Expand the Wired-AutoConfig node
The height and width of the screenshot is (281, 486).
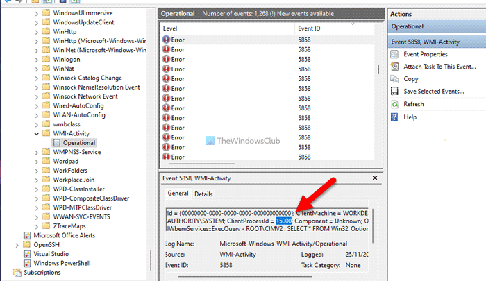37,106
